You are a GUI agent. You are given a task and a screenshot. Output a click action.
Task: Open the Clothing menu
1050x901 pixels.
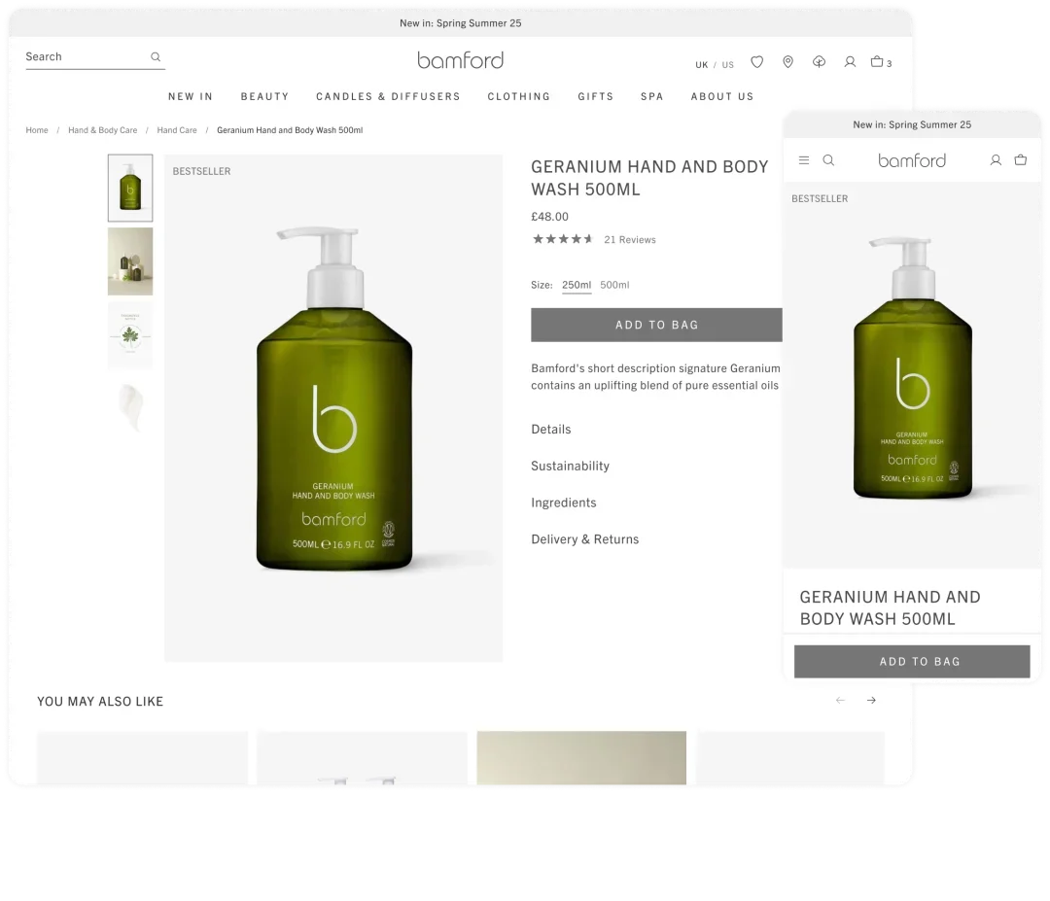click(518, 96)
